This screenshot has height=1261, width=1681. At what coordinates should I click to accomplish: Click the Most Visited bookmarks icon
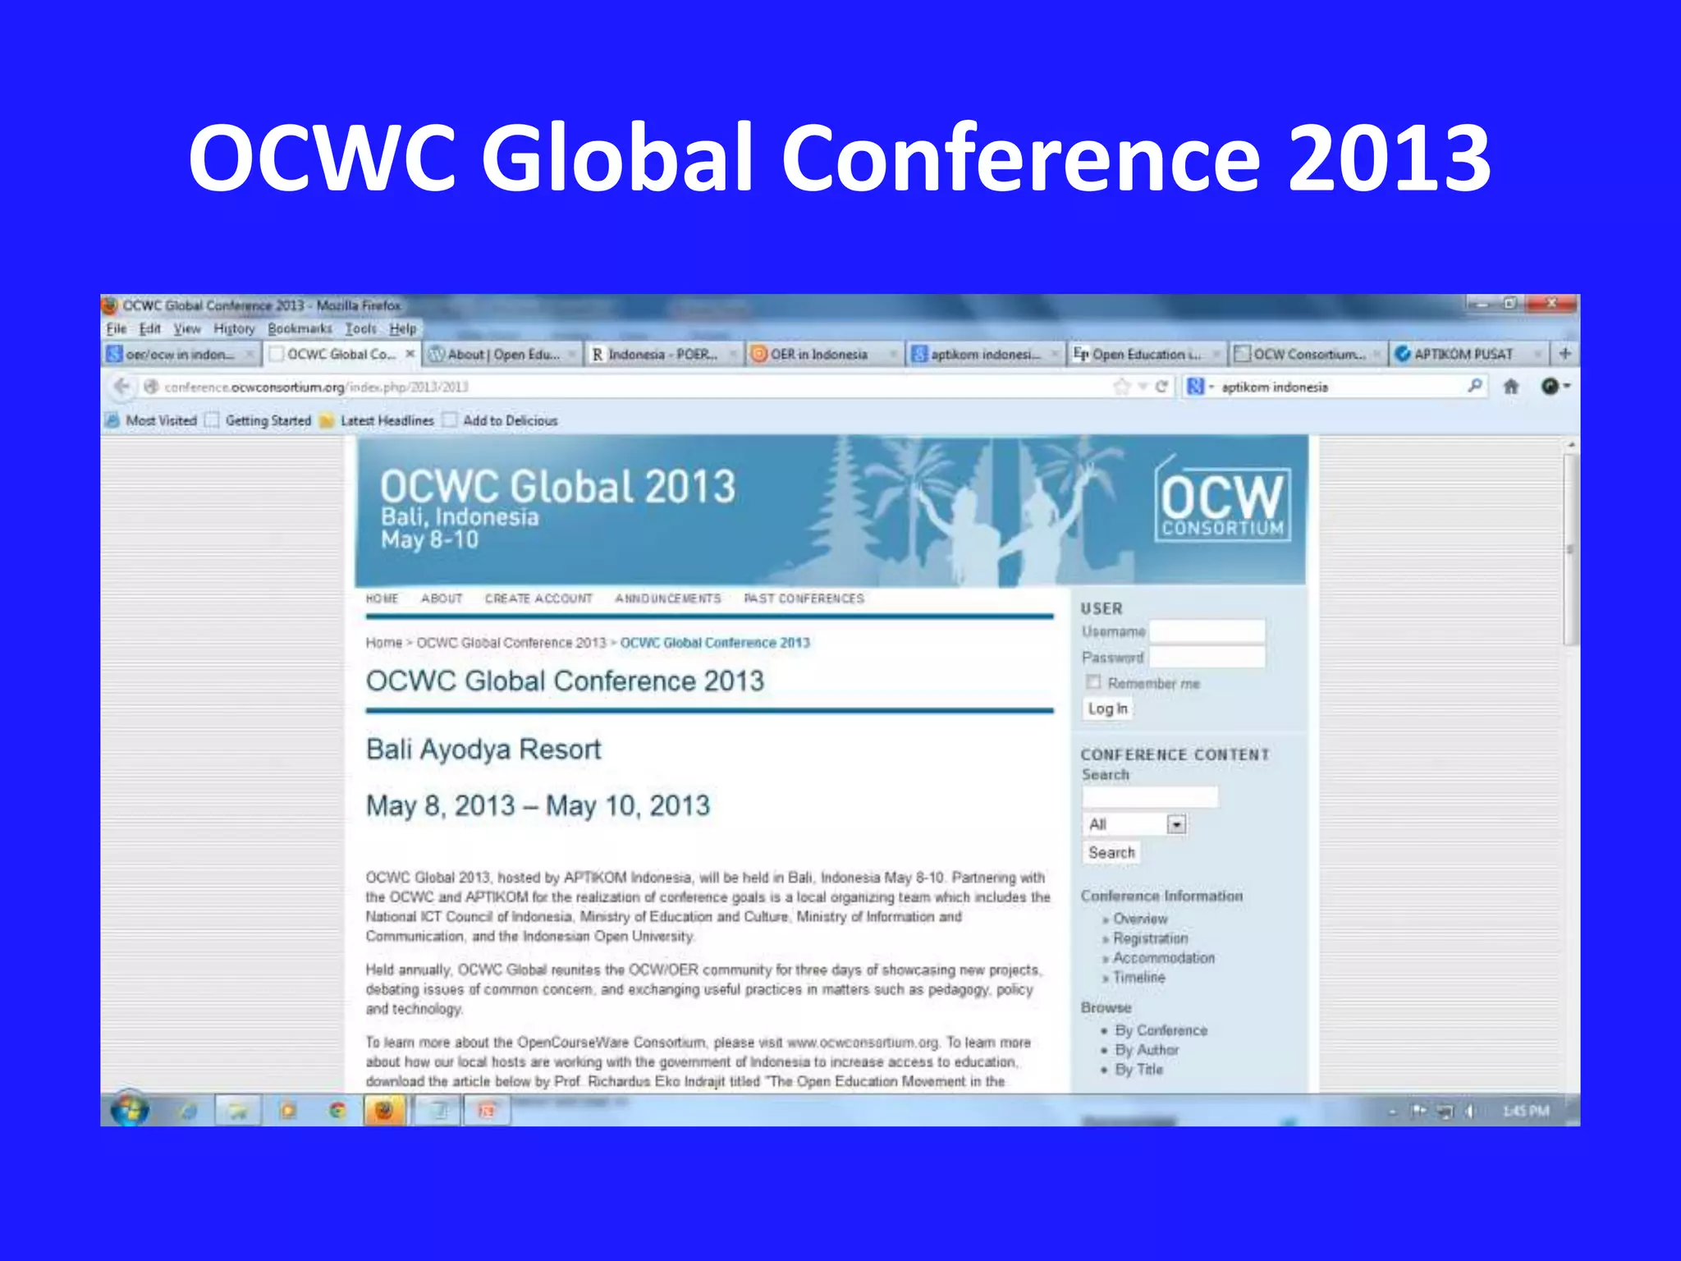tap(112, 420)
